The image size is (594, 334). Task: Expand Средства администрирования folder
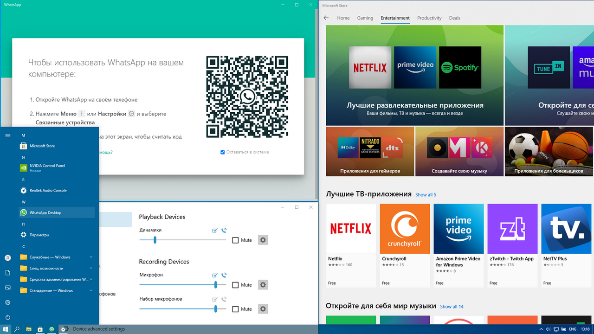tap(57, 279)
